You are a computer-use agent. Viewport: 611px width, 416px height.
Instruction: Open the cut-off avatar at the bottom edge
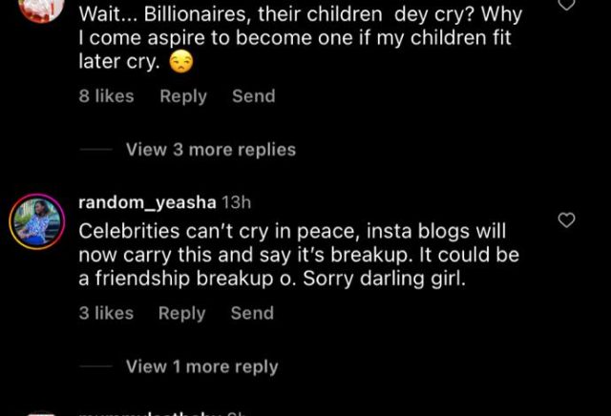[x=41, y=414]
